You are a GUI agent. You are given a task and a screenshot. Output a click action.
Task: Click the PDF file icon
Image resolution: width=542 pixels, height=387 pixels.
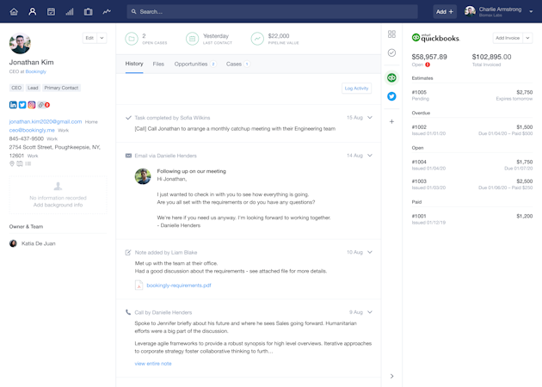click(139, 286)
